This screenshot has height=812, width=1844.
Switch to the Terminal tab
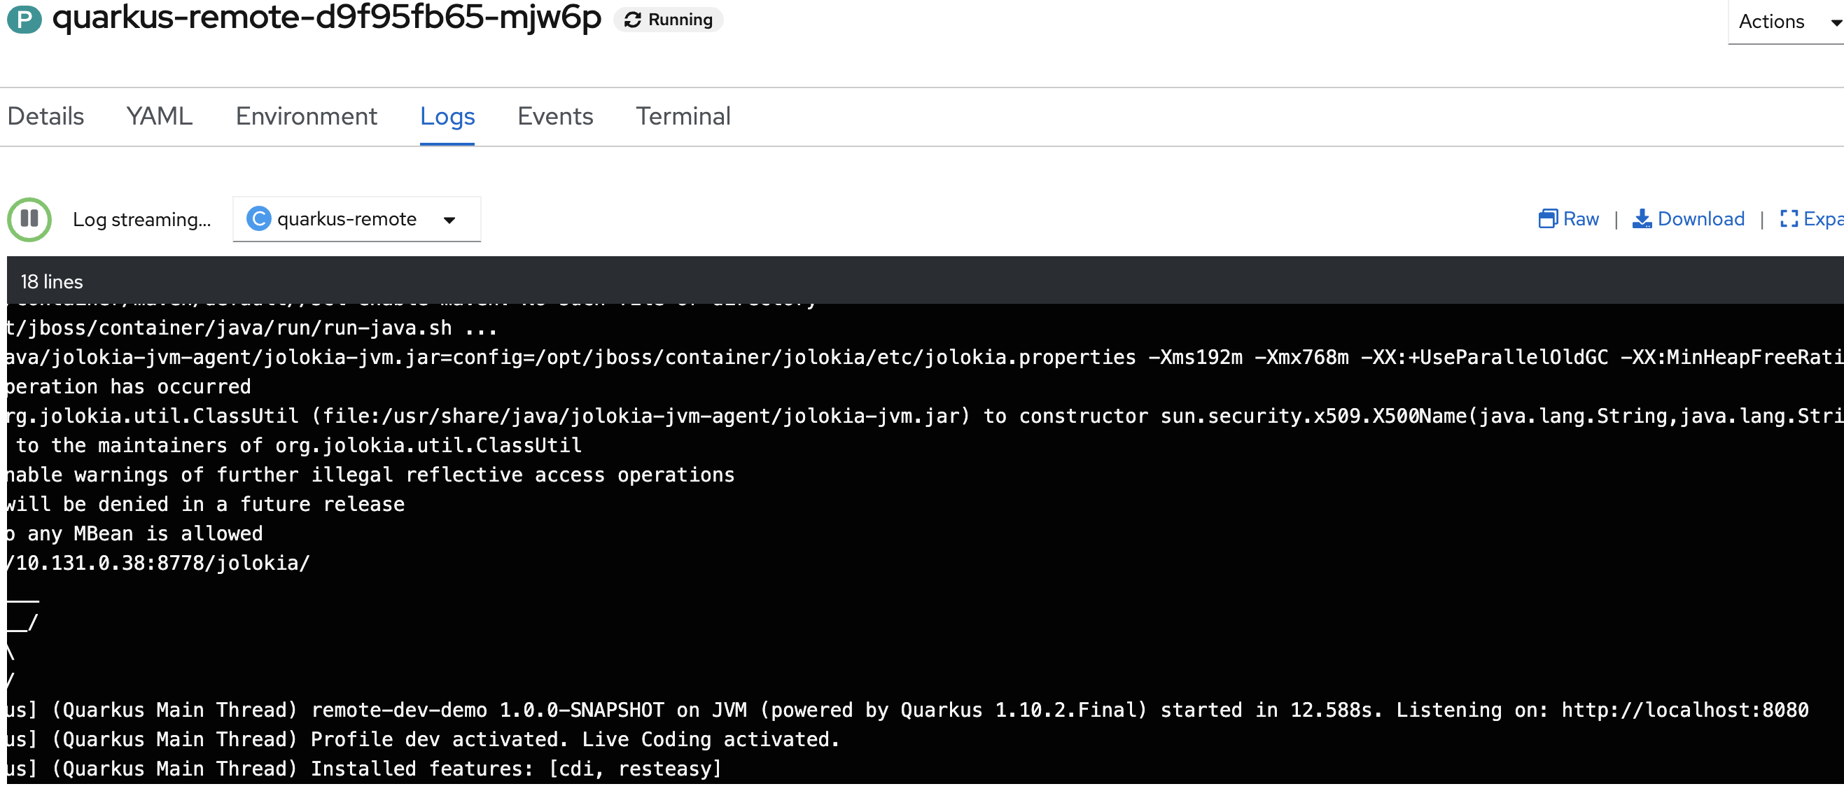682,116
